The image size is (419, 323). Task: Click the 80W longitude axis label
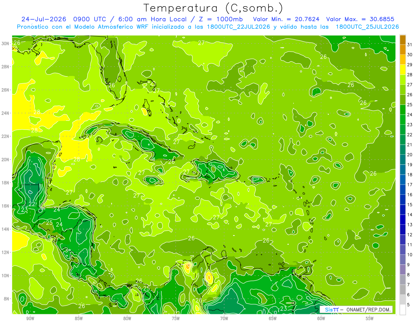click(127, 318)
